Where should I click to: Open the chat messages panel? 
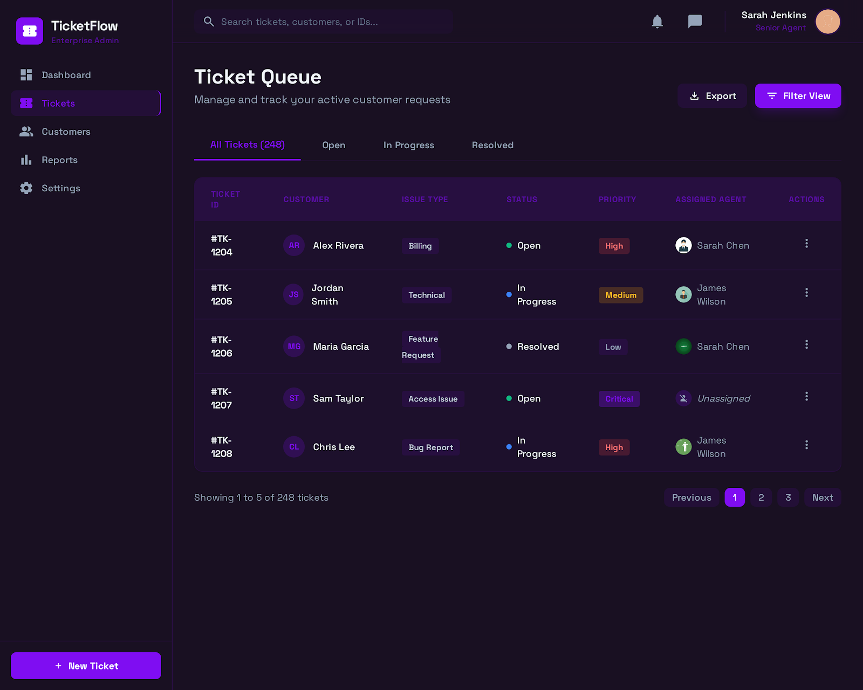click(x=695, y=22)
